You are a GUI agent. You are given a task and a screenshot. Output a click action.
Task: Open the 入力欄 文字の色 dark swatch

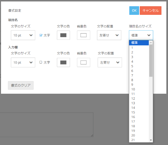63,62
